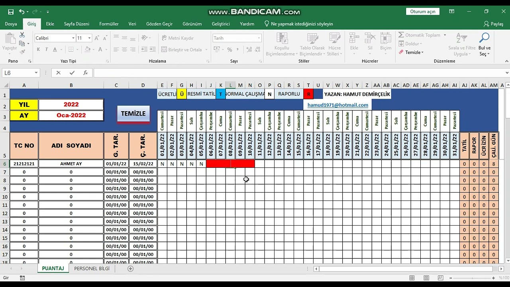This screenshot has width=510, height=287.
Task: Switch to the Sayfa Düzeni tab
Action: pyautogui.click(x=76, y=24)
